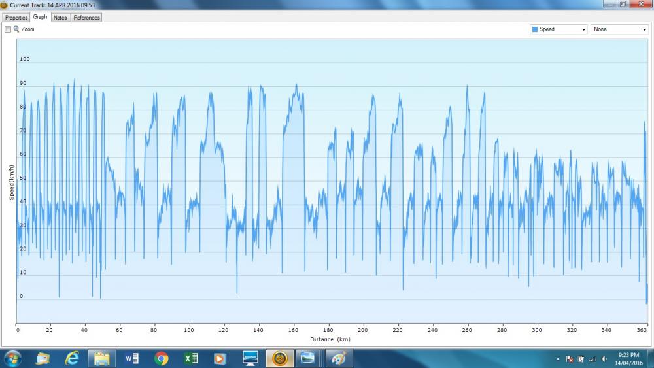Image resolution: width=654 pixels, height=368 pixels.
Task: Select the Notes tab
Action: 60,18
